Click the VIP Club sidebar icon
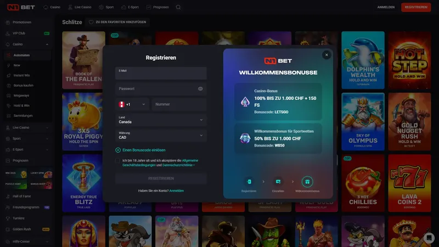The image size is (439, 247). (8, 33)
